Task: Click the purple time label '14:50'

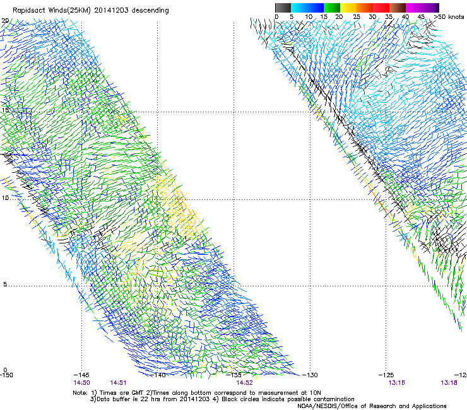Action: [x=81, y=383]
